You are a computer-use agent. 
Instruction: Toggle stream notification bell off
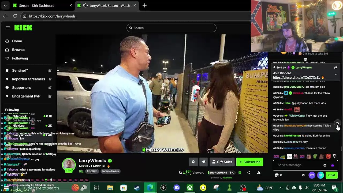point(193,162)
